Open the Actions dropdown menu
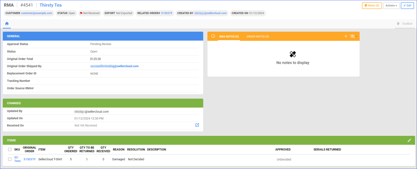 click(x=391, y=5)
